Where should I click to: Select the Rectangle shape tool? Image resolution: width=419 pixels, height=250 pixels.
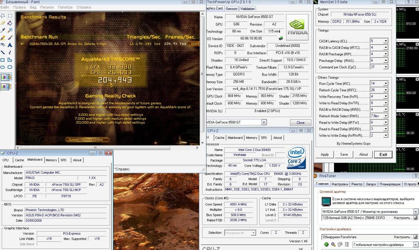click(3, 60)
